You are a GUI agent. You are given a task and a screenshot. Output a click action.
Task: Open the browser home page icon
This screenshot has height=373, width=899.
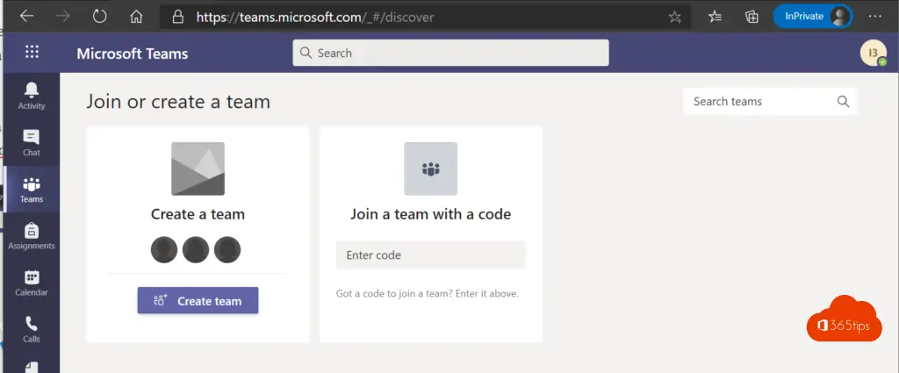point(136,17)
